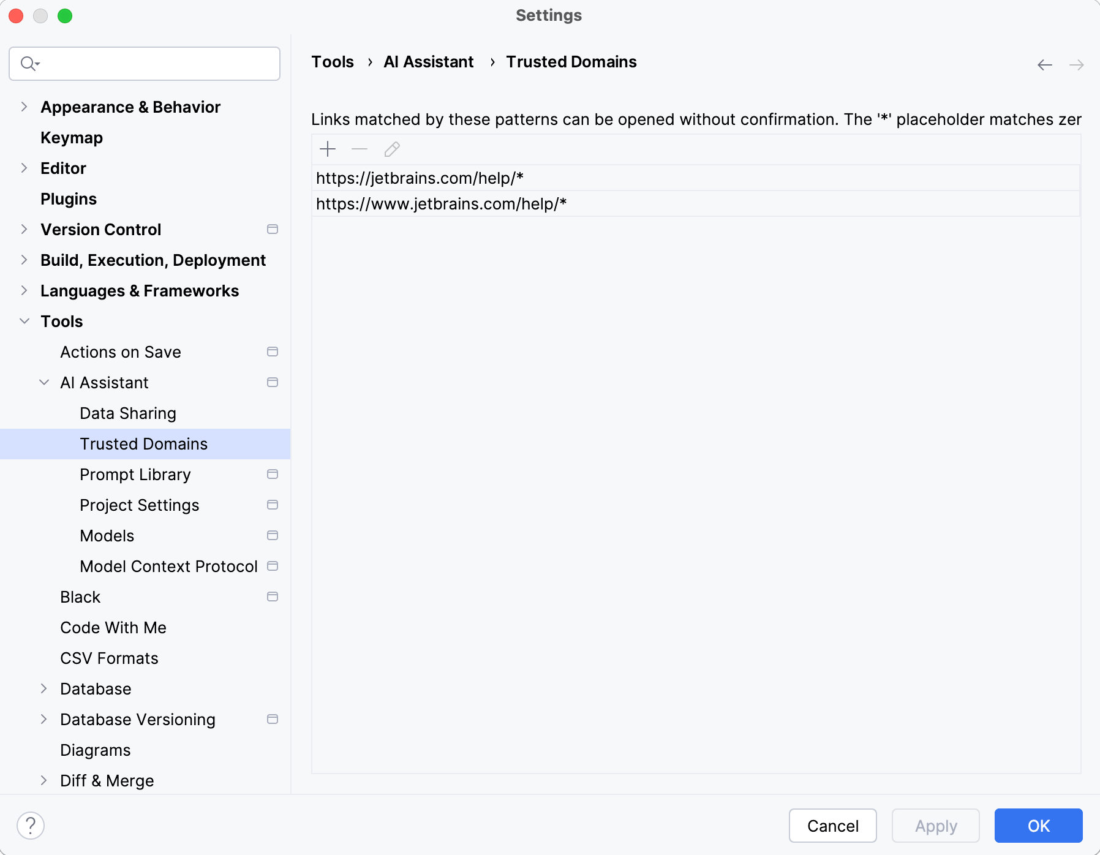
Task: Open the help question mark button
Action: [x=31, y=825]
